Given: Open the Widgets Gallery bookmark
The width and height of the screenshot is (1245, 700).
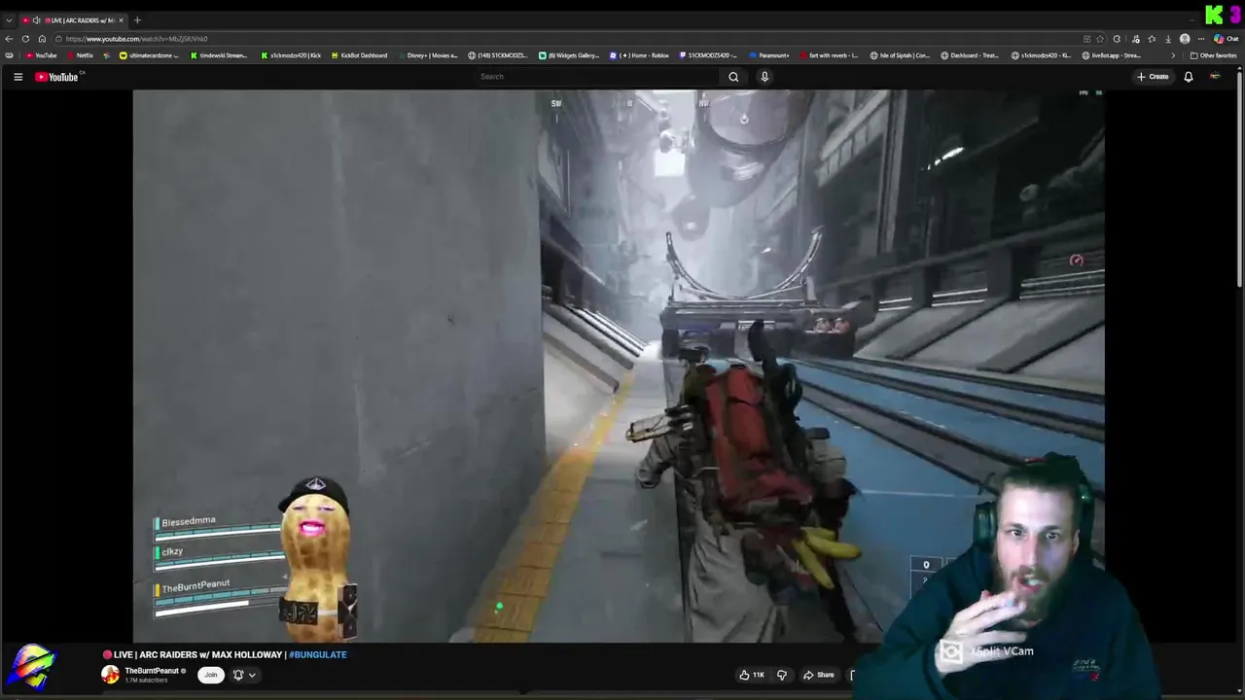Looking at the screenshot, I should [x=569, y=55].
